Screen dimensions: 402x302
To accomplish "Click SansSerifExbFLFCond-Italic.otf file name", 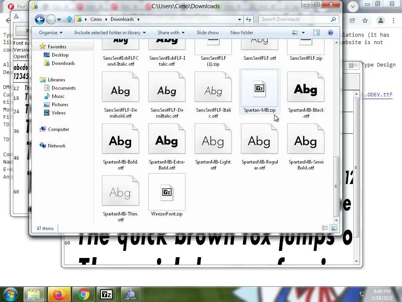I will click(x=121, y=61).
